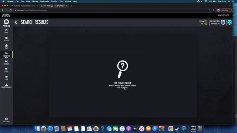Open the Edit menu

coord(22,1)
